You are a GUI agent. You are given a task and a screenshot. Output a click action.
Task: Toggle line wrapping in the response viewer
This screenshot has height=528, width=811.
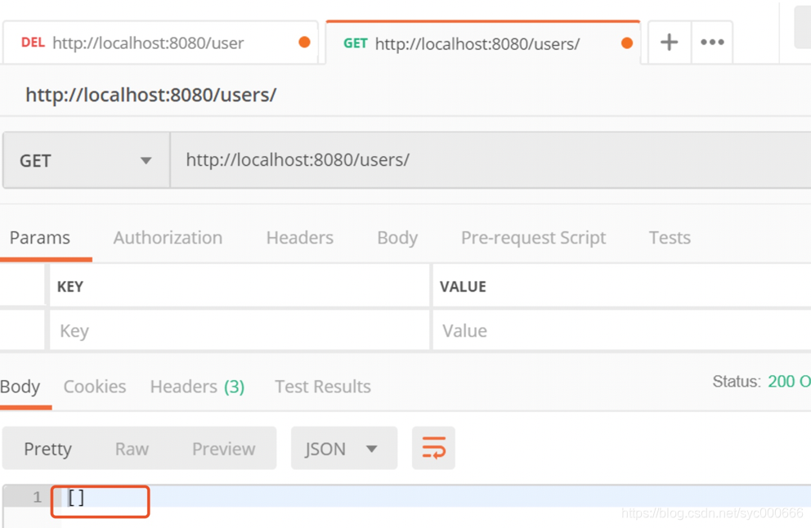(433, 448)
